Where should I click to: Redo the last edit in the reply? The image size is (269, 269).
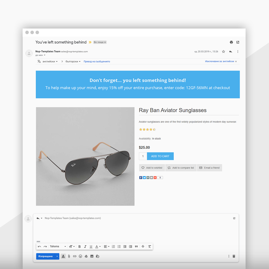(45, 246)
